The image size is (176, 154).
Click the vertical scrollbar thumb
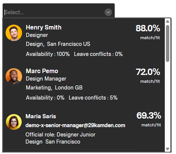(x=167, y=43)
